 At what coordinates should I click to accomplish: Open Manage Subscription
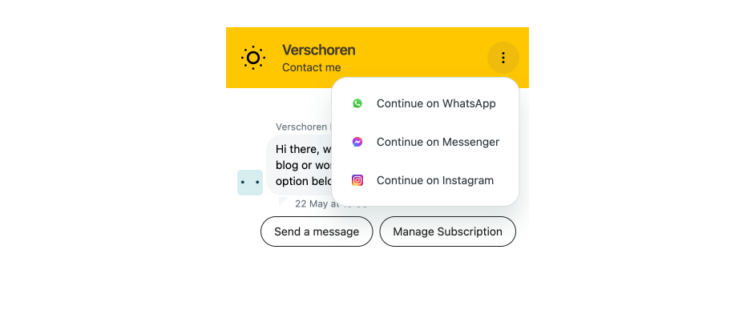pos(448,231)
